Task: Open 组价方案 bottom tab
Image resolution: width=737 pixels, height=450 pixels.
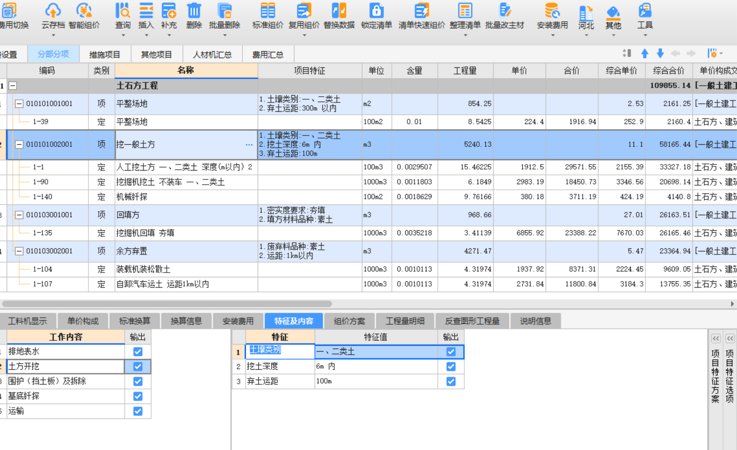Action: click(349, 321)
